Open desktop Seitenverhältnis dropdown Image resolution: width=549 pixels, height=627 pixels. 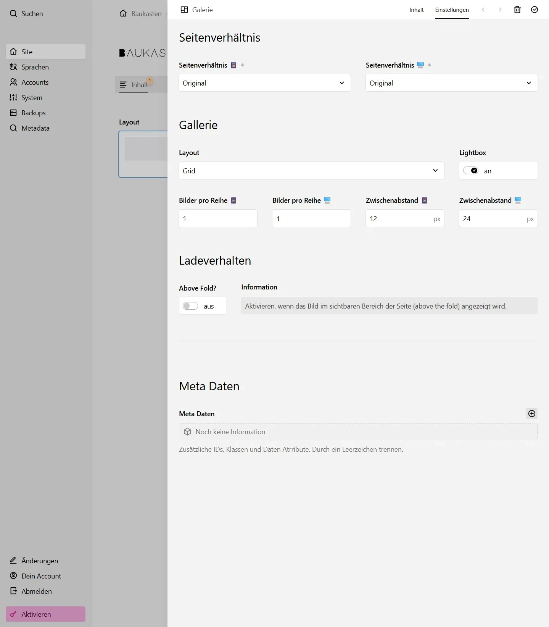451,83
